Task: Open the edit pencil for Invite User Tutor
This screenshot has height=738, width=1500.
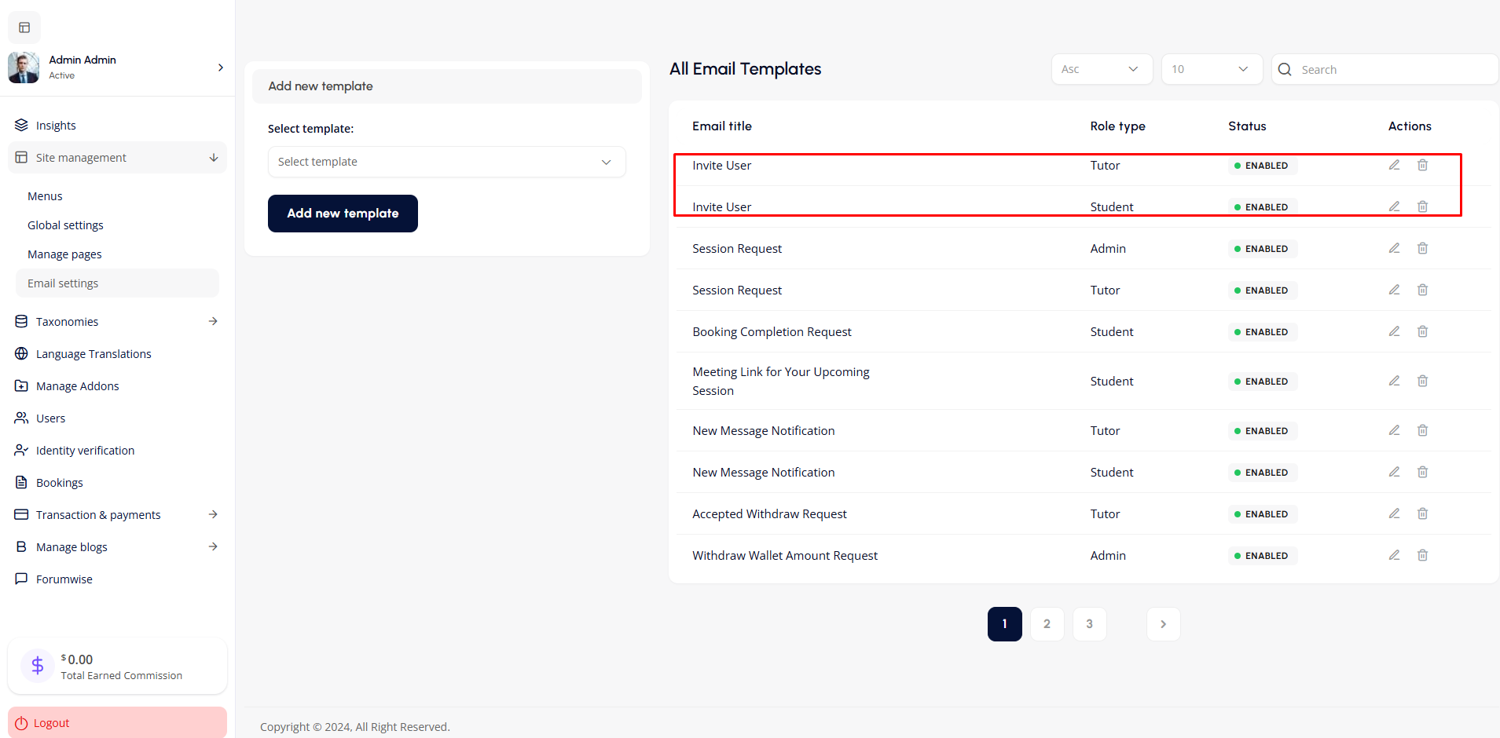Action: click(x=1395, y=165)
